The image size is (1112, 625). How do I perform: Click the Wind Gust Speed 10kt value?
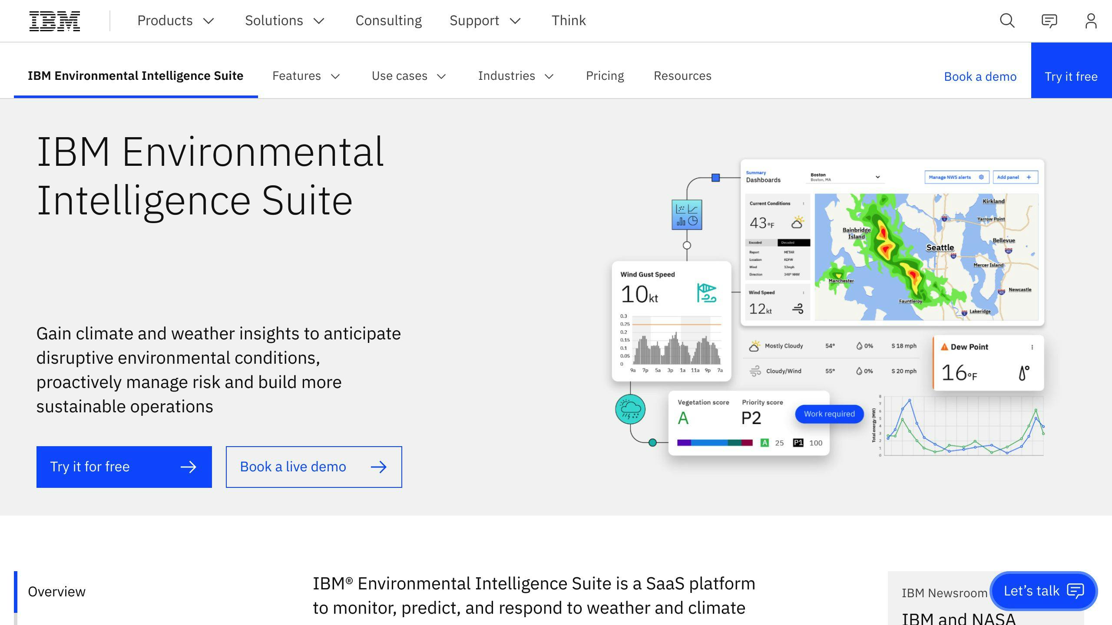[x=639, y=294]
